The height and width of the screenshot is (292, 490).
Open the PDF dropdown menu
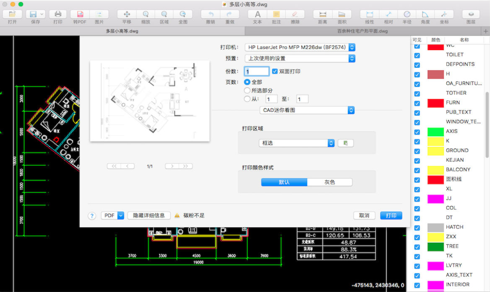point(112,215)
